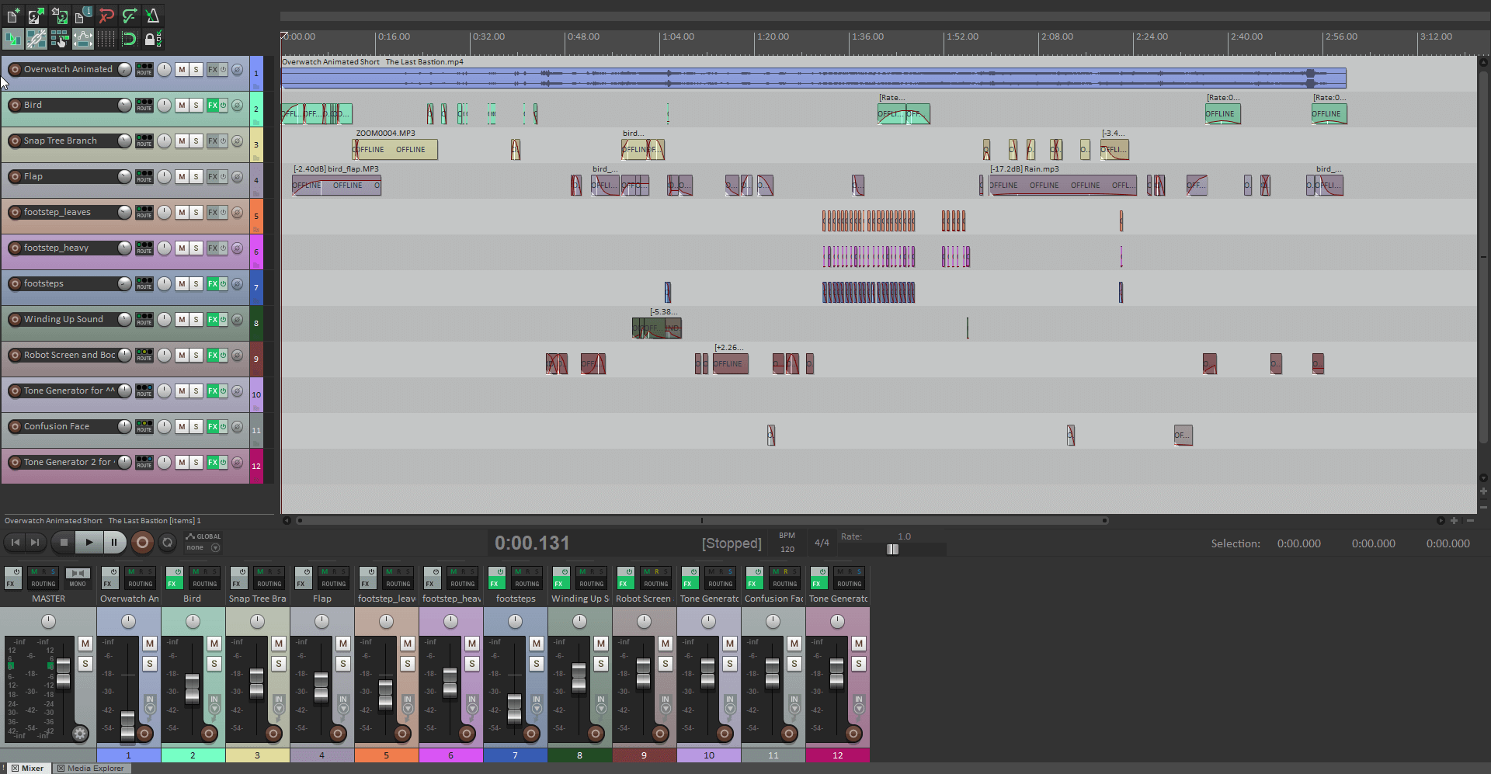Arm the footsteps track for recording
The height and width of the screenshot is (774, 1491).
(15, 284)
